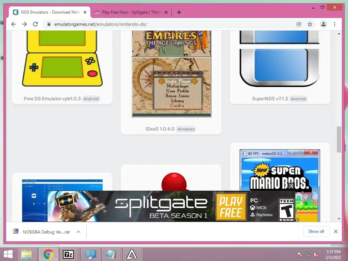Open iDeaS 1.0.4.0 link

pos(160,129)
